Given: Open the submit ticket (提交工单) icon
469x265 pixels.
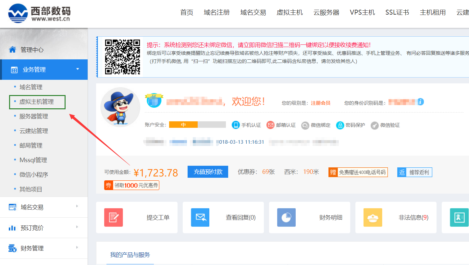Looking at the screenshot, I should pyautogui.click(x=113, y=217).
